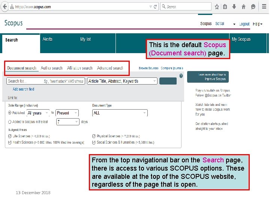Toggle Physical Sciences checkbox
This screenshot has height=202, width=270.
click(x=94, y=136)
